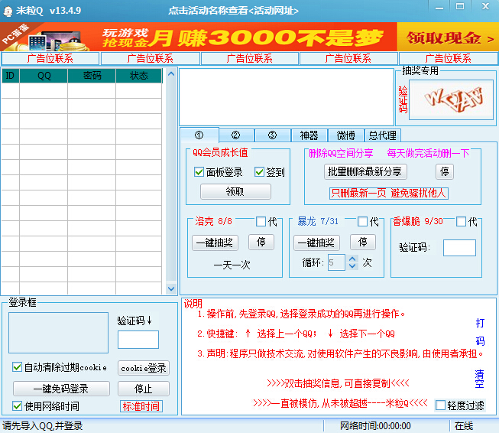
Task: Select the 总代理 tab
Action: click(382, 135)
